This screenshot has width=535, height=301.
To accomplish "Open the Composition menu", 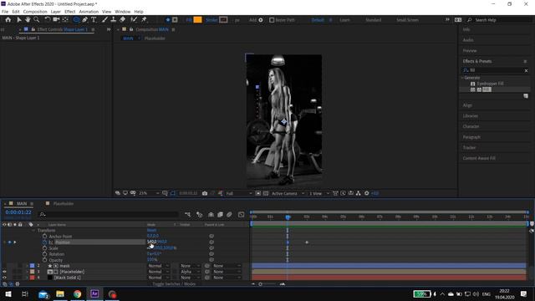I will [x=35, y=12].
